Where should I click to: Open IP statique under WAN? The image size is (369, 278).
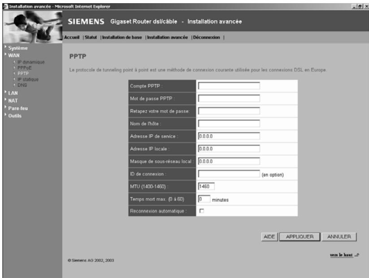(28, 79)
